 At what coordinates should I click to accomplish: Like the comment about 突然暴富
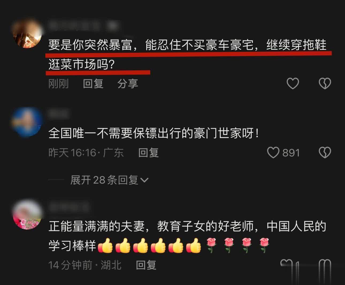click(293, 84)
